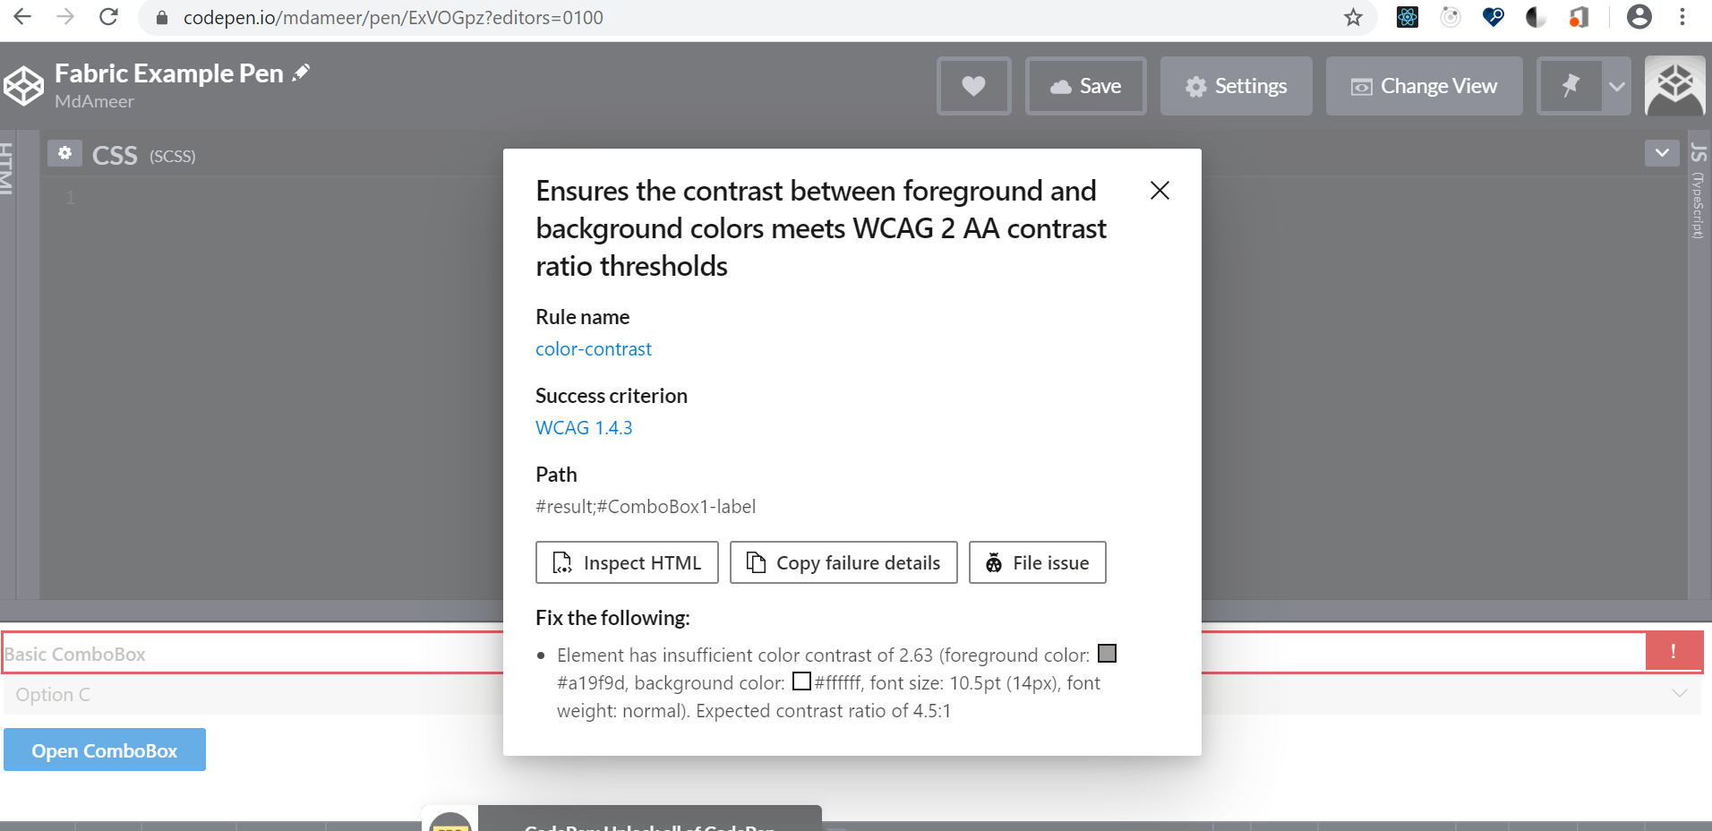
Task: Collapse the CSS editor with its chevron
Action: click(x=1663, y=153)
